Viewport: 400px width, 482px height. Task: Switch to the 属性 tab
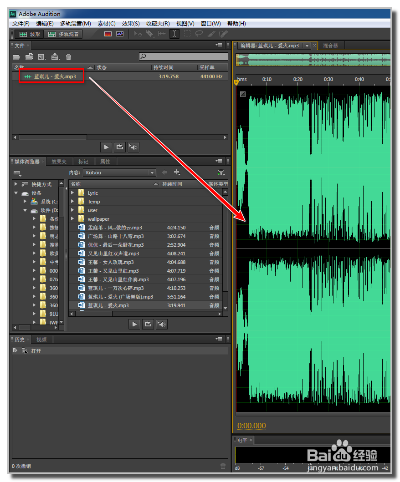105,162
